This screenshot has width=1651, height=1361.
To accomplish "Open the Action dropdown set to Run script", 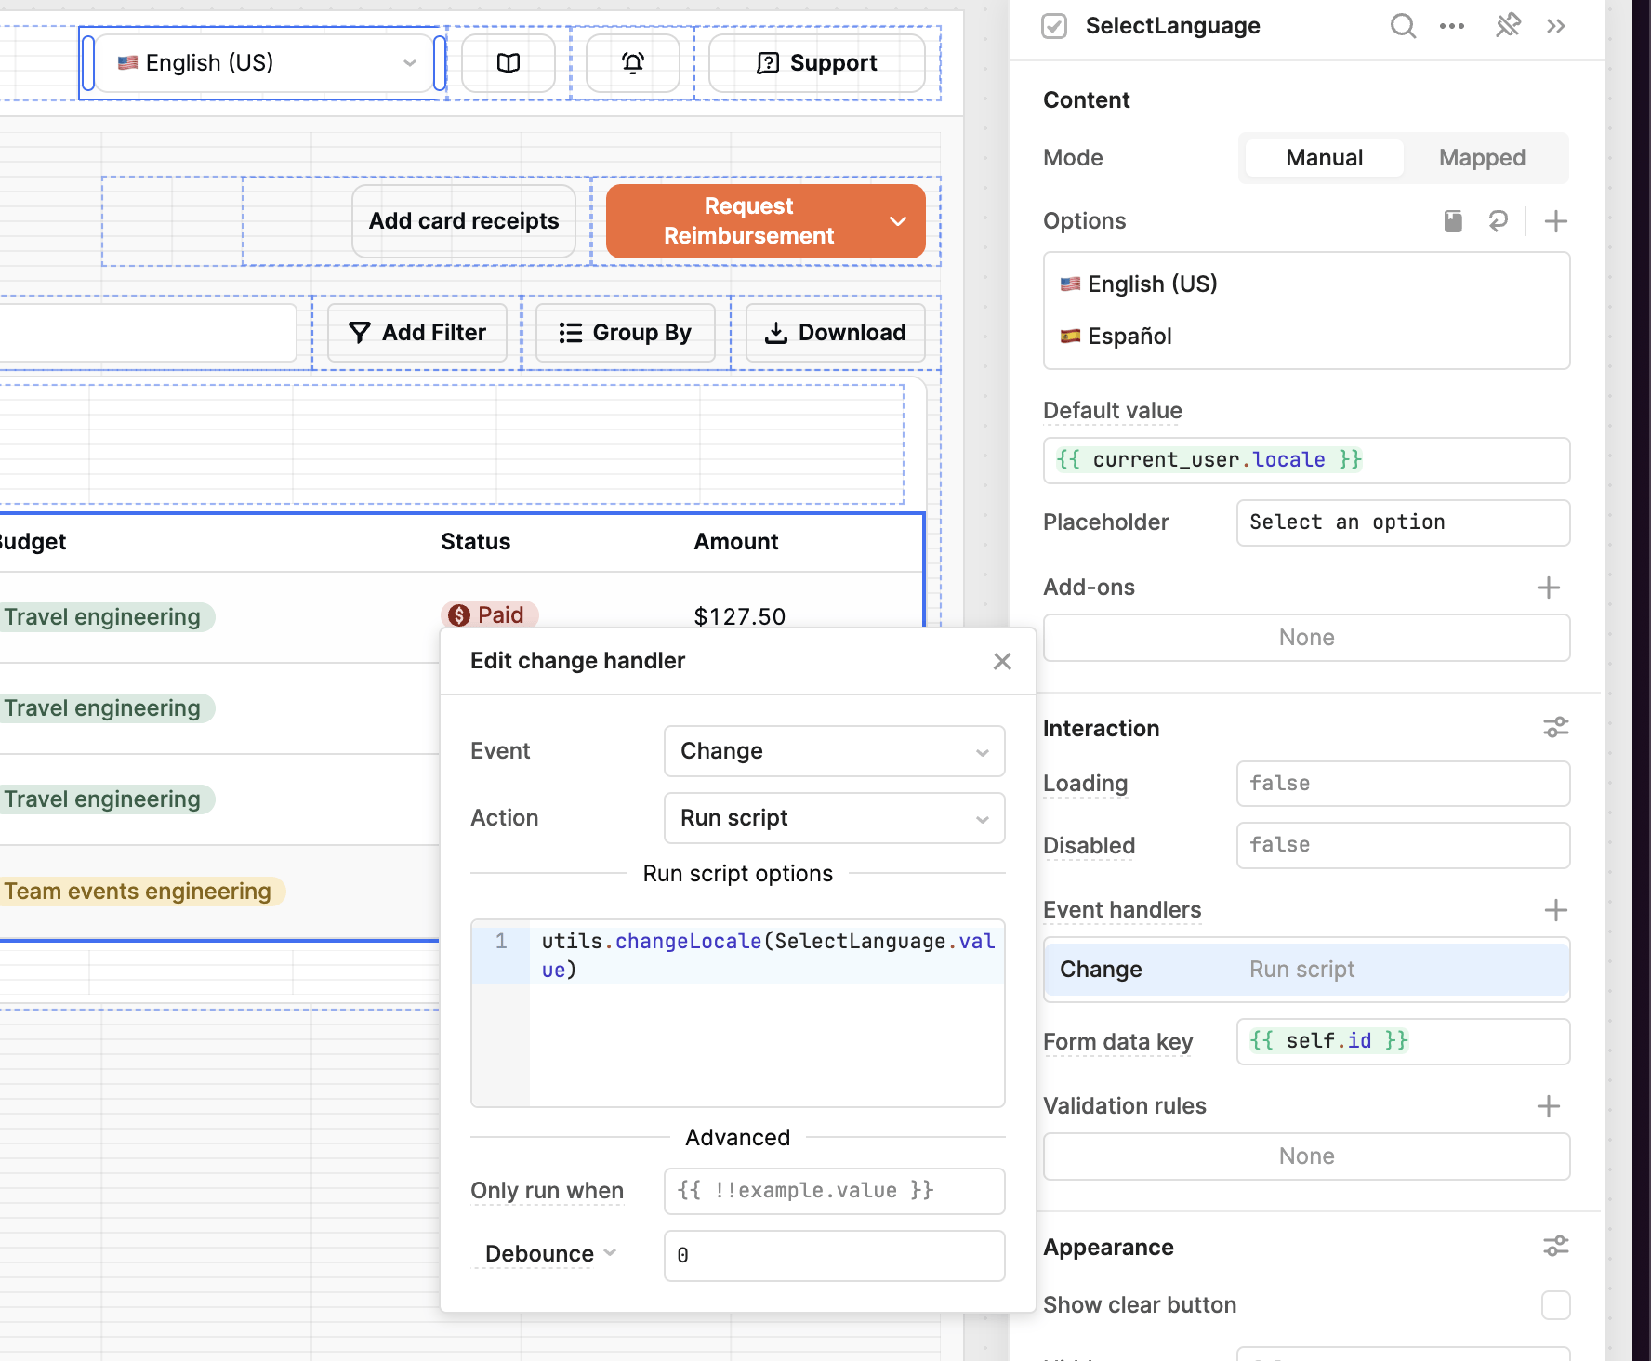I will [x=834, y=818].
